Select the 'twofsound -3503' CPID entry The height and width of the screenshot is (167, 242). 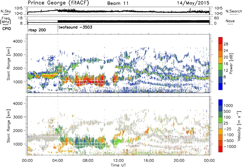tap(75, 27)
